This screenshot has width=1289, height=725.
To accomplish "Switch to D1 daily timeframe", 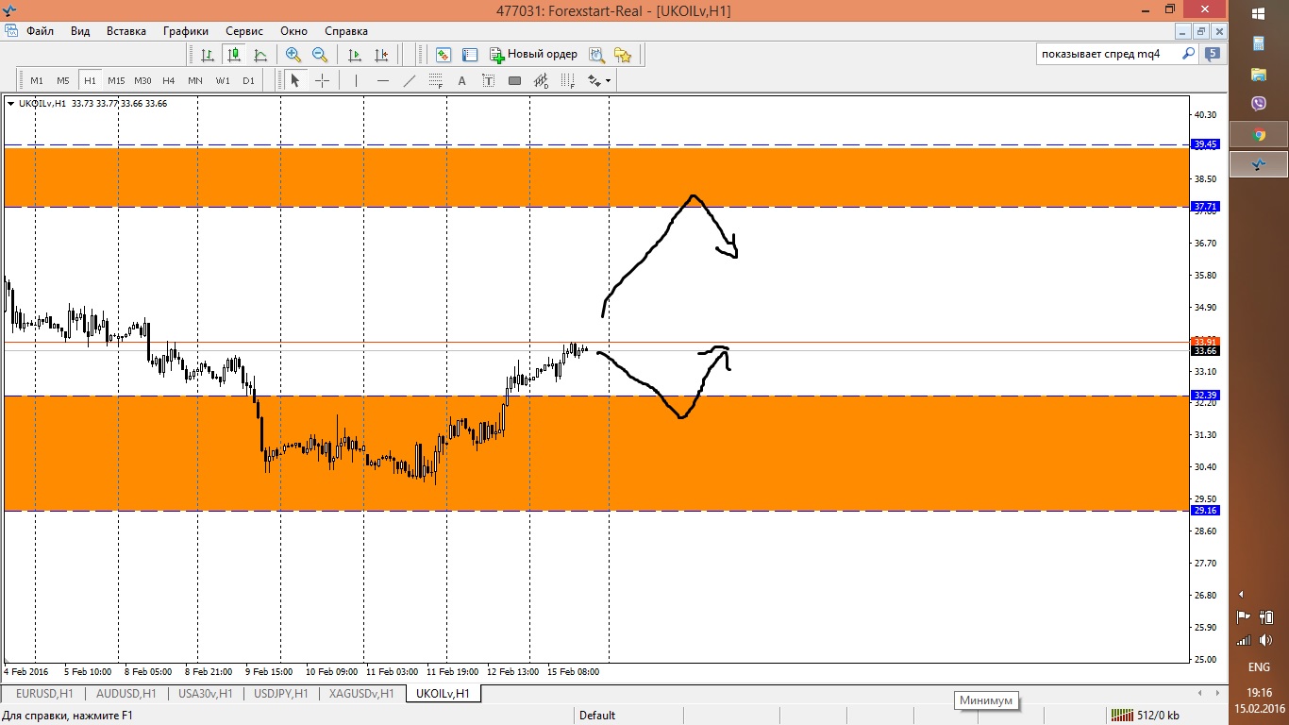I will coord(248,81).
